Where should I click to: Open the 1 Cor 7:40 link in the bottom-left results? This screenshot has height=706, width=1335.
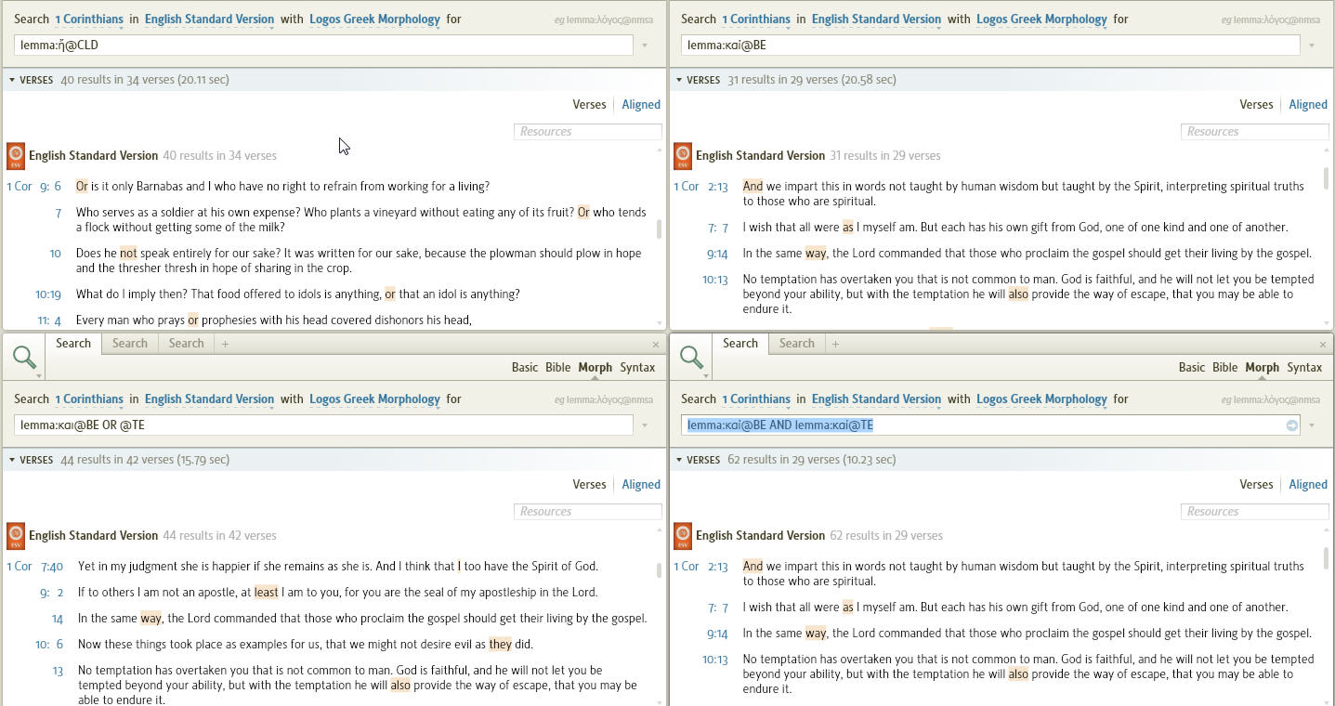(x=35, y=567)
